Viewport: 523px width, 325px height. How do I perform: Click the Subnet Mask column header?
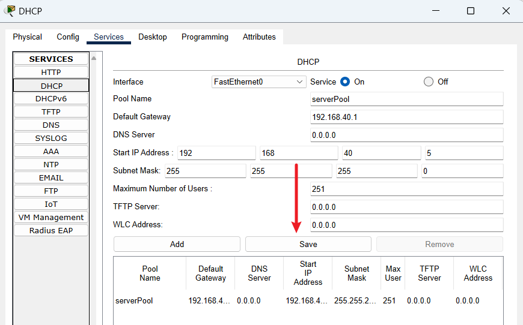[356, 273]
